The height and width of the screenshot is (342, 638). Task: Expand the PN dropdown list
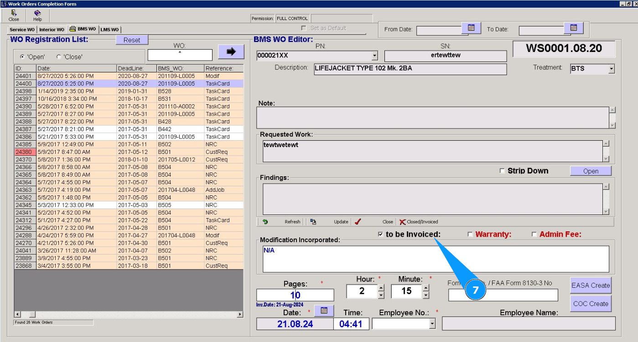pyautogui.click(x=374, y=56)
